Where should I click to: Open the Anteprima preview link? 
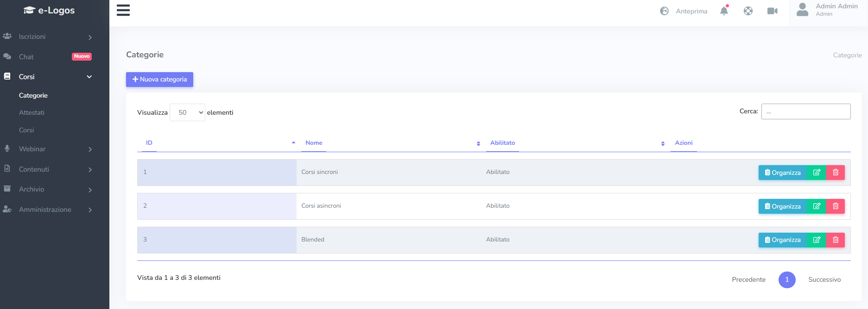[684, 11]
